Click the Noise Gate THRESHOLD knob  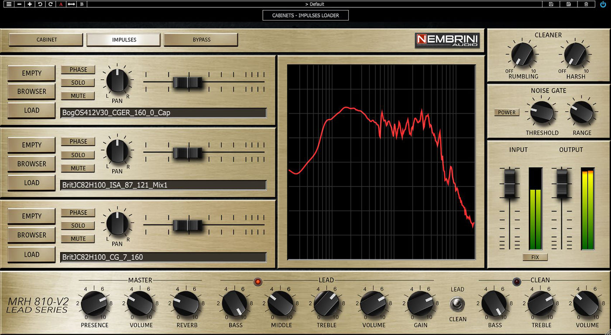coord(542,113)
